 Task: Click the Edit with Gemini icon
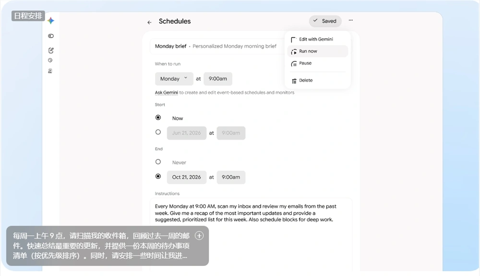click(x=294, y=40)
